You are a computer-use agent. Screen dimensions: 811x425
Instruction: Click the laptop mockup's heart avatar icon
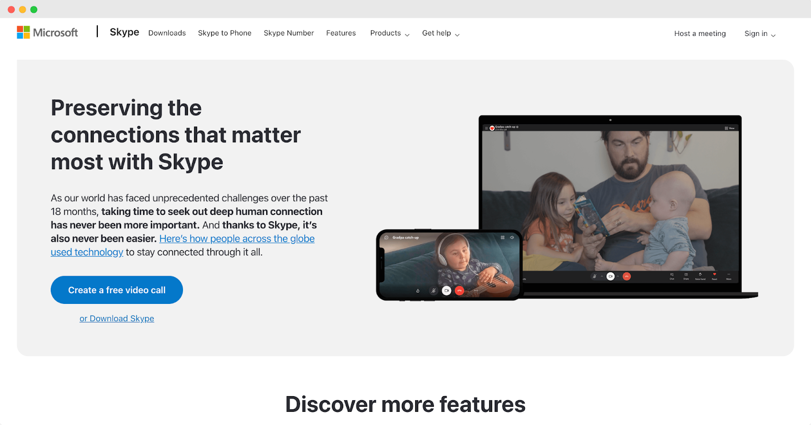click(x=492, y=128)
